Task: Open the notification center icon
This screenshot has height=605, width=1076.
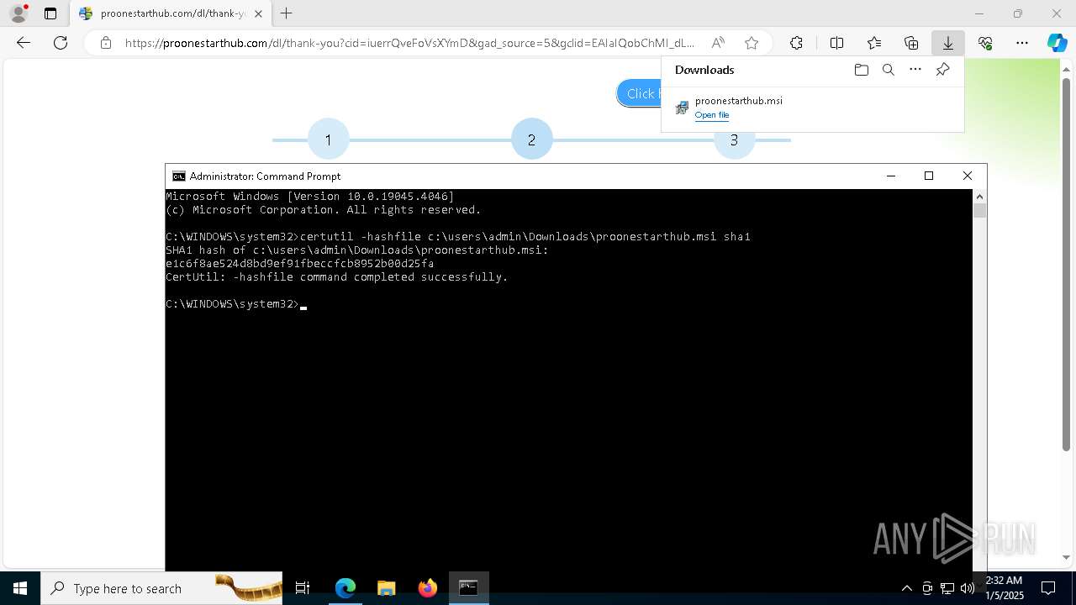Action: click(x=1048, y=588)
